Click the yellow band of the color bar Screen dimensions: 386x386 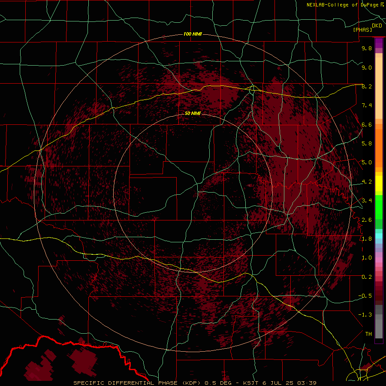(x=379, y=184)
